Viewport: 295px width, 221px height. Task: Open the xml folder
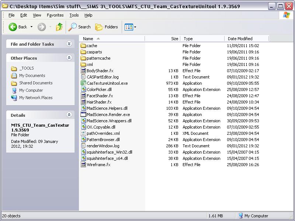click(x=89, y=64)
